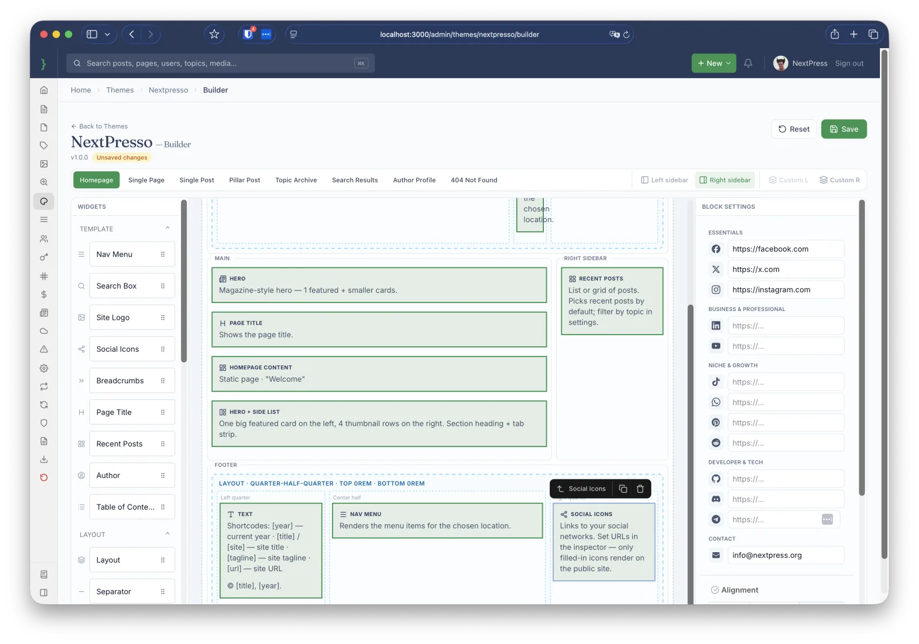Open the tags icon in the admin sidebar

click(44, 145)
